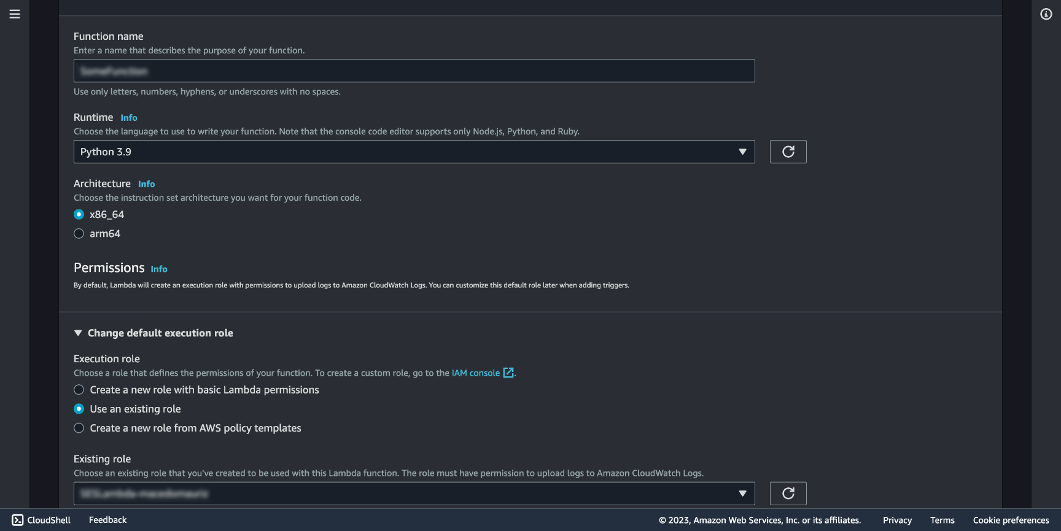1061x531 pixels.
Task: Open the info help panel icon
Action: pos(1046,14)
